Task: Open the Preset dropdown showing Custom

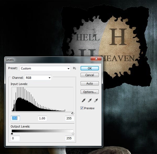Action: pyautogui.click(x=45, y=68)
